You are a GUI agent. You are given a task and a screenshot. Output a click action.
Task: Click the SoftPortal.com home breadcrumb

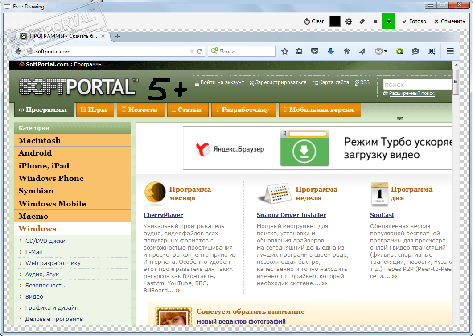click(44, 64)
